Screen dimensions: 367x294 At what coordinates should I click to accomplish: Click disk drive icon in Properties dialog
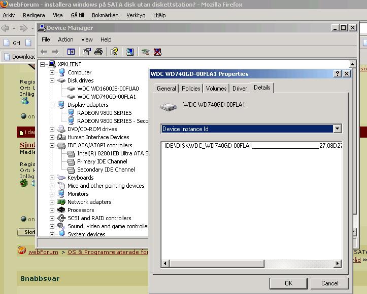tap(169, 107)
